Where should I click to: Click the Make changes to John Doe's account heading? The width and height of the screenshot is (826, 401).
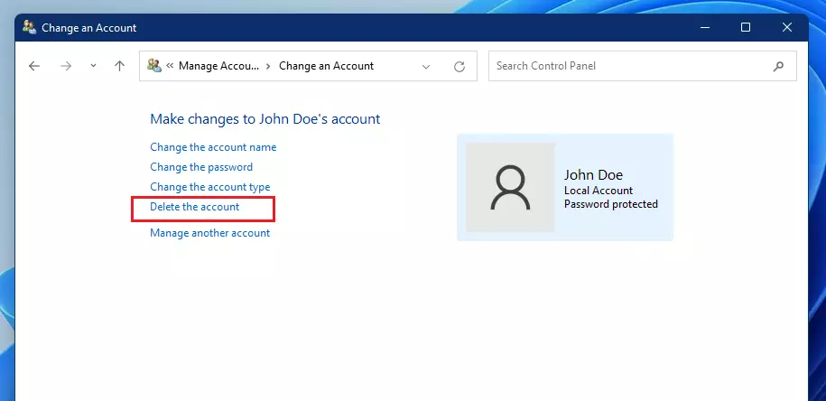pos(265,119)
